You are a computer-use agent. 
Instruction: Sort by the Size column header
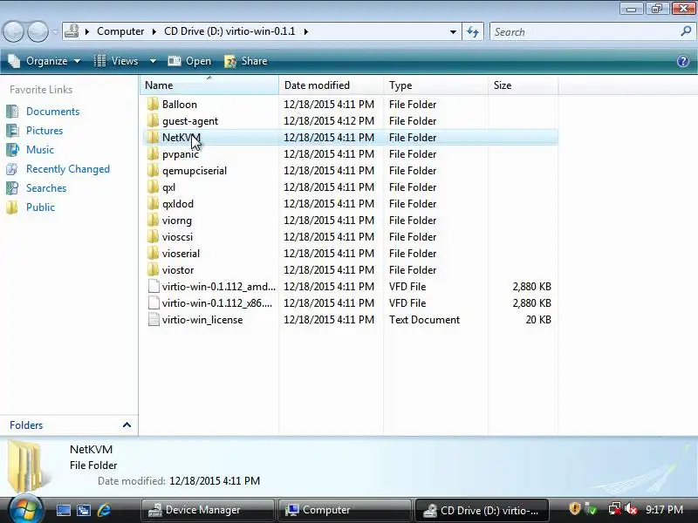[523, 85]
